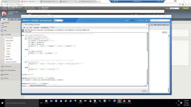The height and width of the screenshot is (107, 191).
Task: Open Internet Explorer from the taskbar
Action: (x=66, y=101)
